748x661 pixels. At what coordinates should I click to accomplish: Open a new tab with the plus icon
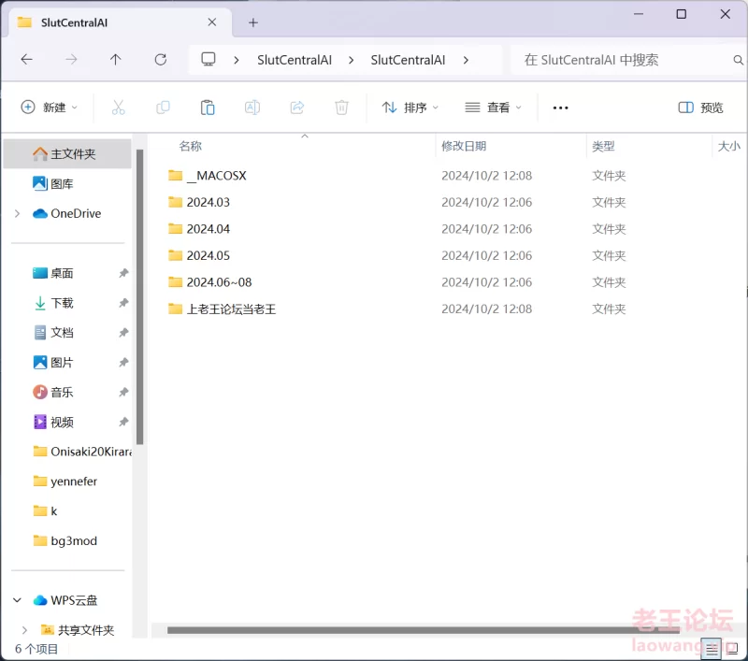click(252, 22)
